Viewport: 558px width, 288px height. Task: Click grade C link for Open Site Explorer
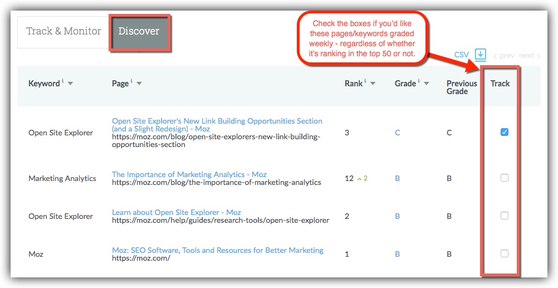click(x=398, y=133)
